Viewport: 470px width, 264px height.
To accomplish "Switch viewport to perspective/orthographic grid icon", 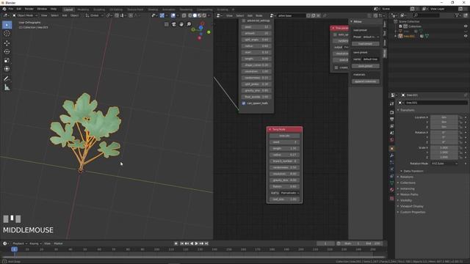I will point(167,24).
